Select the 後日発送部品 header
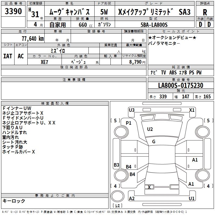 (74, 67)
